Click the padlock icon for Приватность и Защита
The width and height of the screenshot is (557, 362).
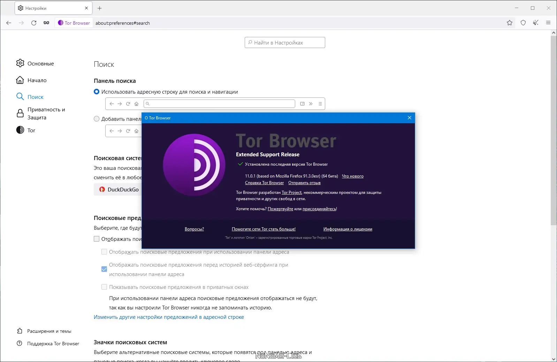click(x=20, y=113)
